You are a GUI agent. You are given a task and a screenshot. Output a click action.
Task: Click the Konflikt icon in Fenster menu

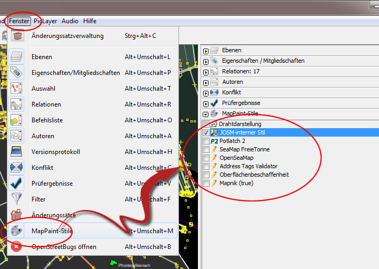tap(17, 168)
